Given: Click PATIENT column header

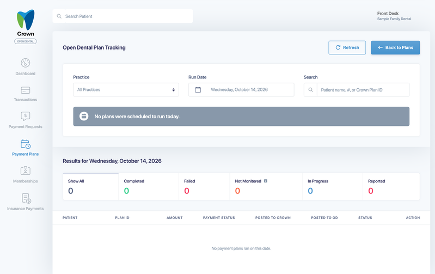Looking at the screenshot, I should (x=70, y=218).
